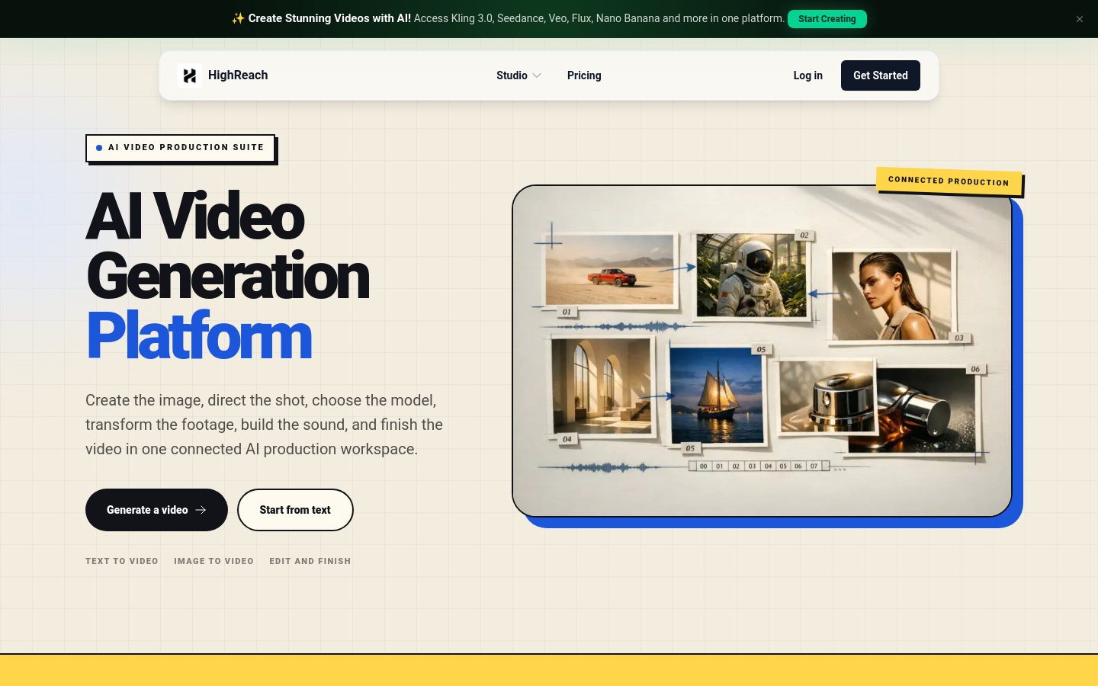The height and width of the screenshot is (686, 1098).
Task: Click the arrow icon on Generate a video
Action: 201,510
